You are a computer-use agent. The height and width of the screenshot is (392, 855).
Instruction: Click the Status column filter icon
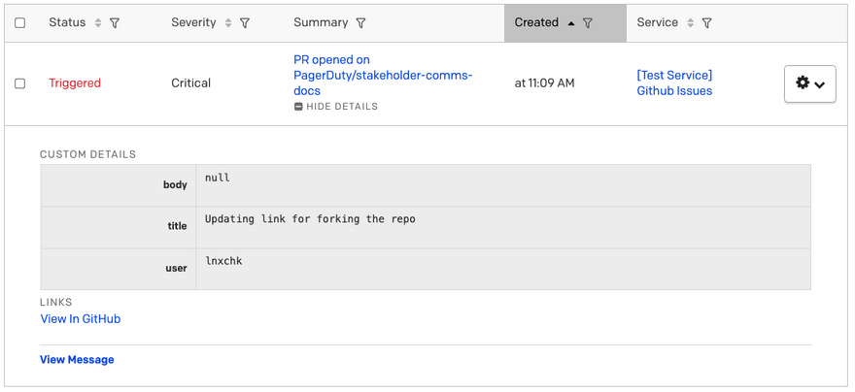[115, 23]
